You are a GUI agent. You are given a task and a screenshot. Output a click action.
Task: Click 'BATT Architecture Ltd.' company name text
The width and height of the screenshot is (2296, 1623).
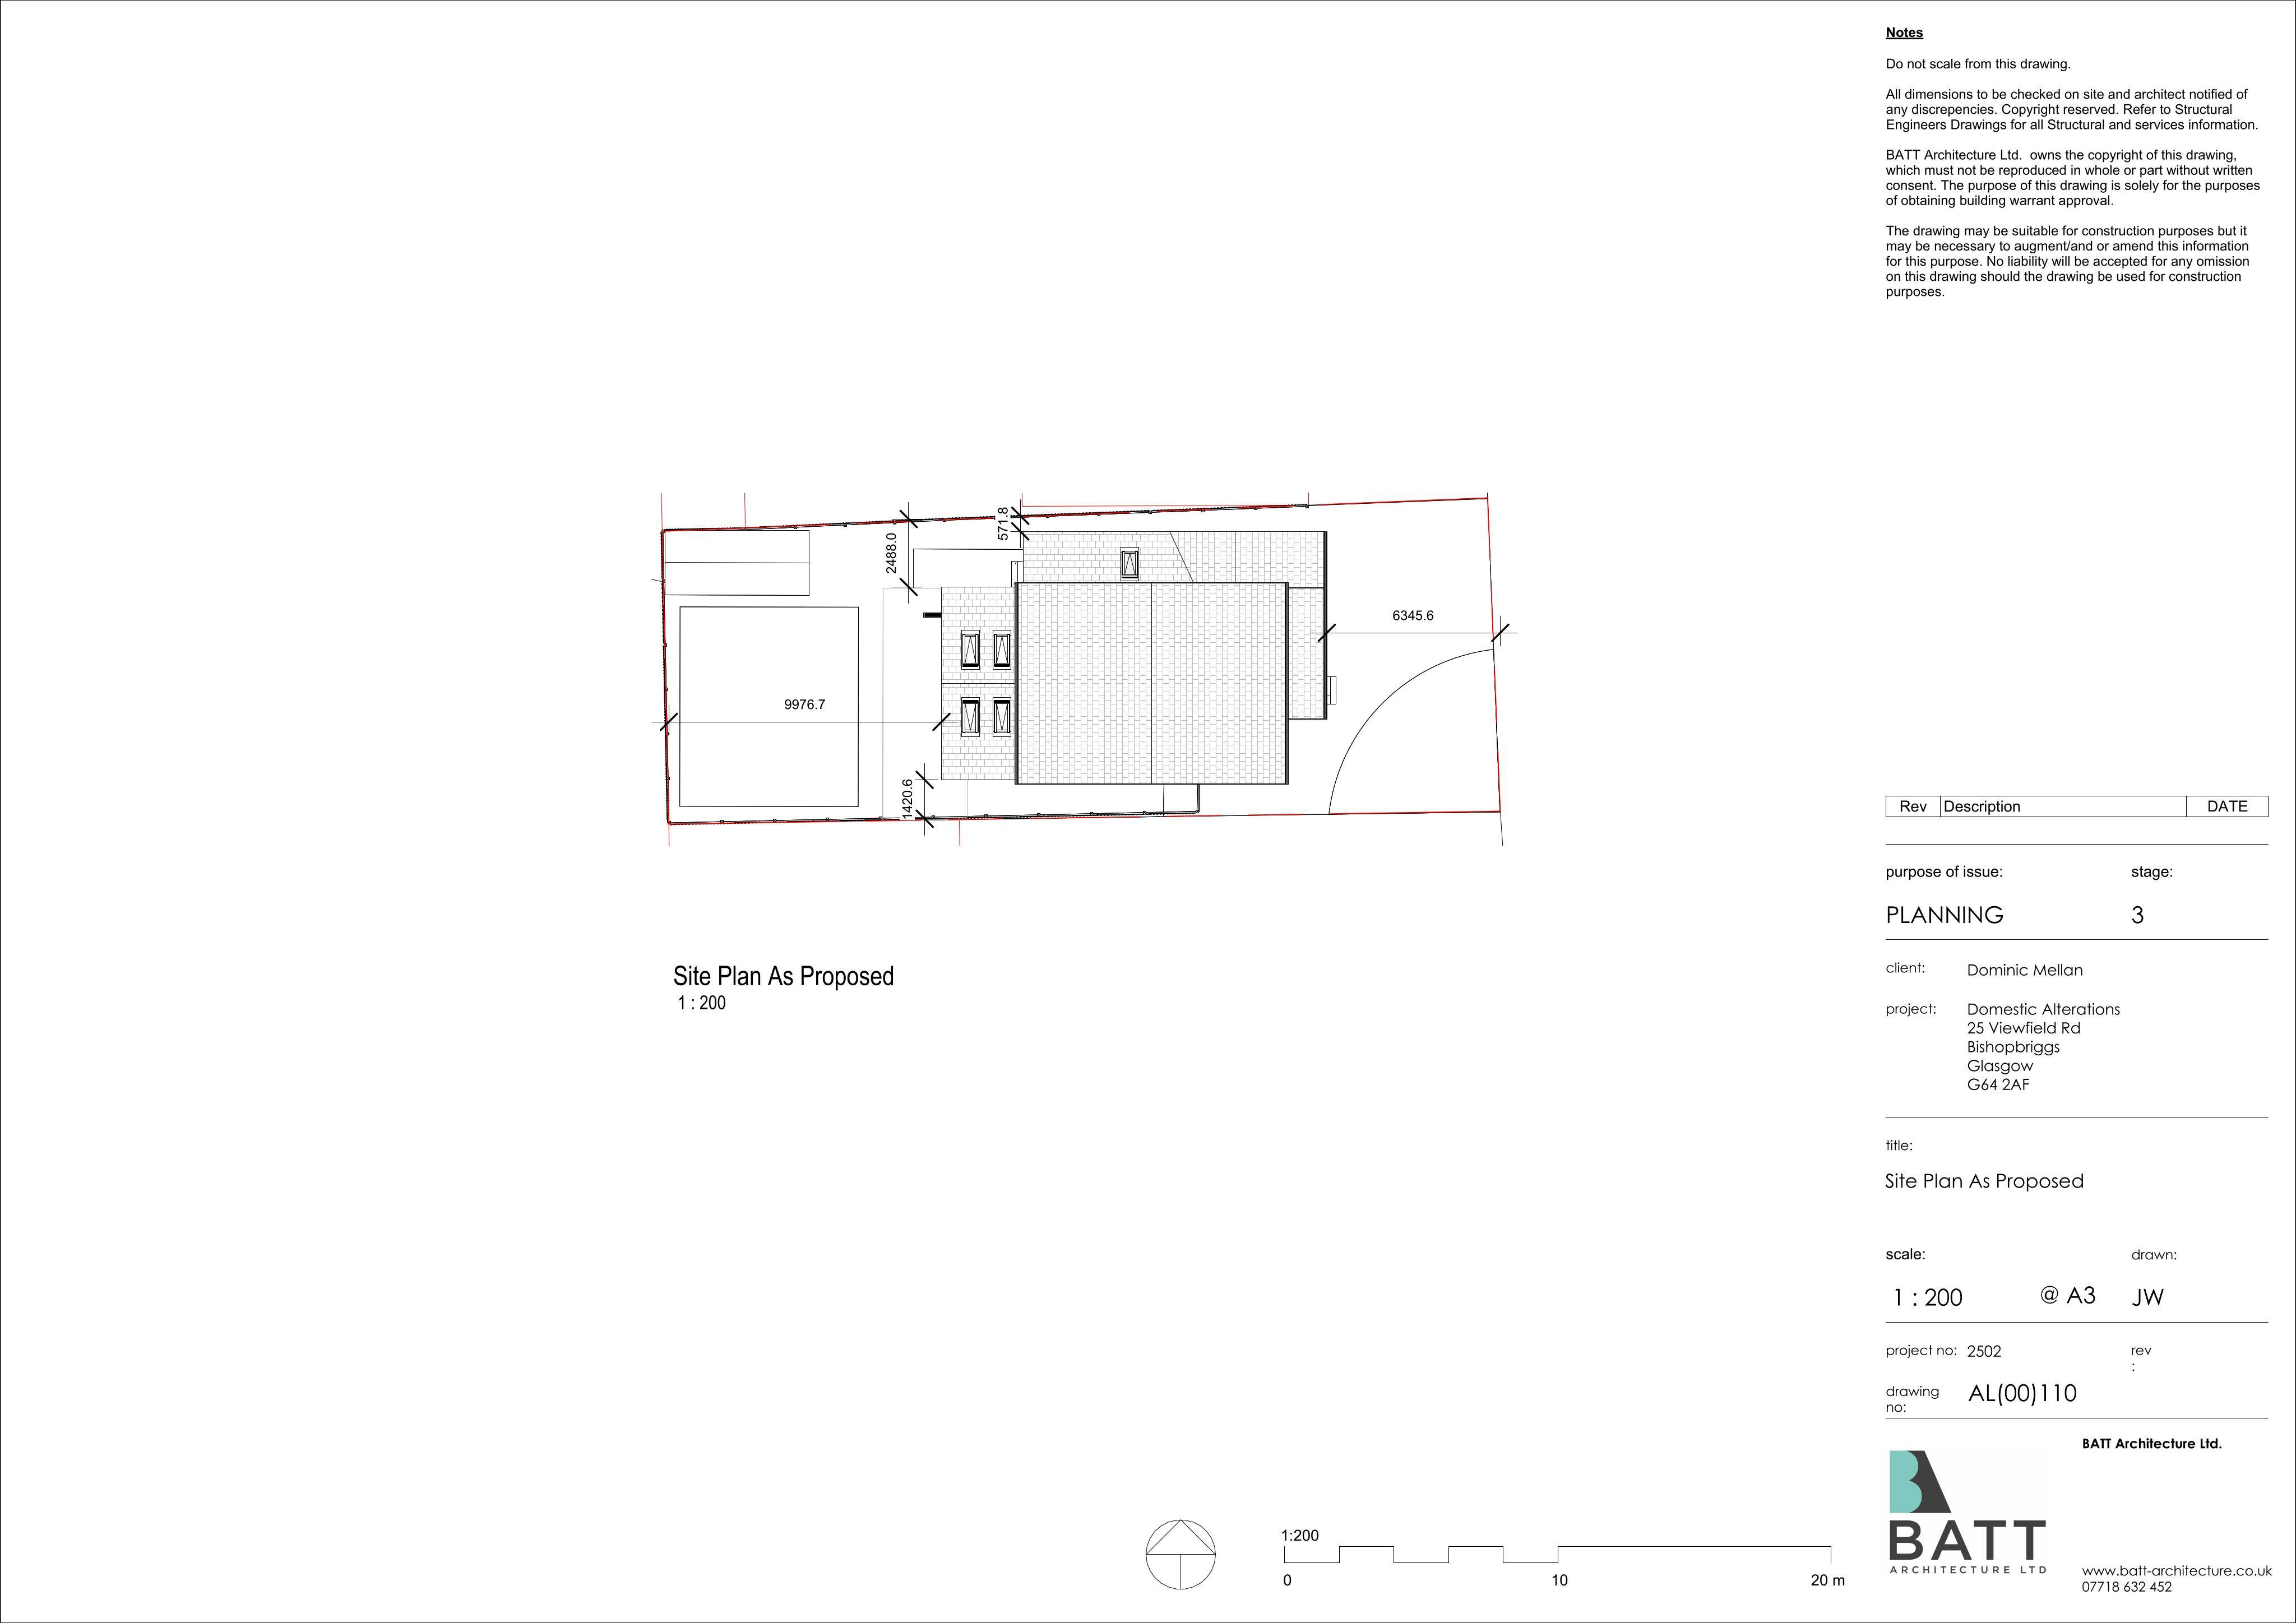pos(2151,1444)
